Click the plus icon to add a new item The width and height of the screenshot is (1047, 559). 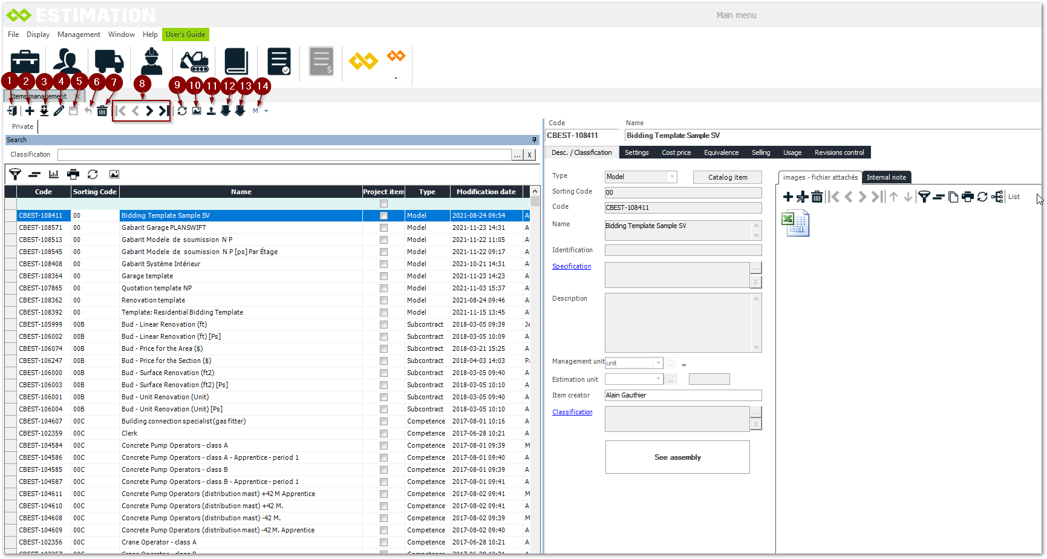pos(30,111)
